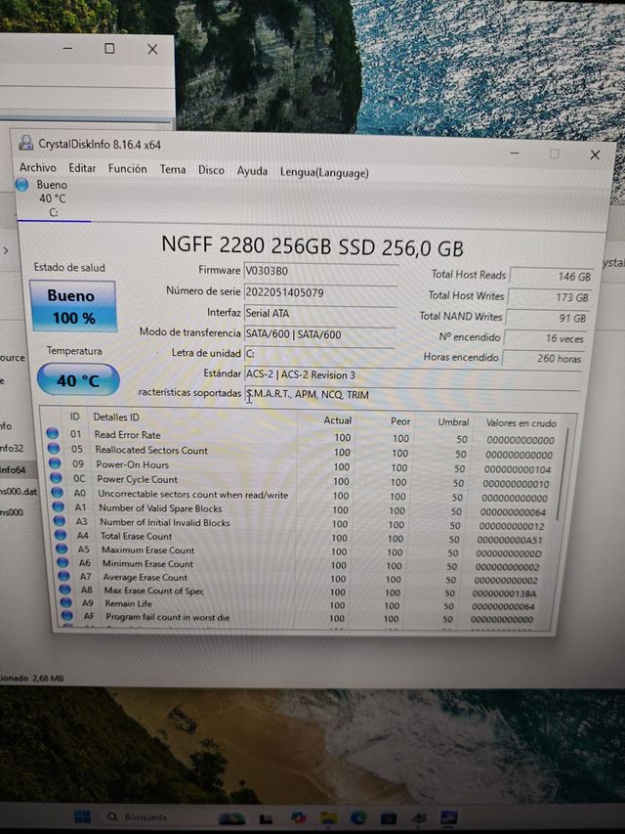Select the Total Erase Count row text

click(x=136, y=536)
